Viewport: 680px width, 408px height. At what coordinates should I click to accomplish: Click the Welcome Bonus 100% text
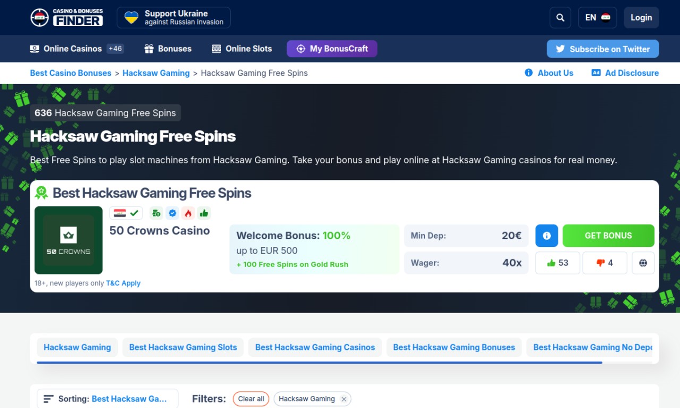coord(293,235)
